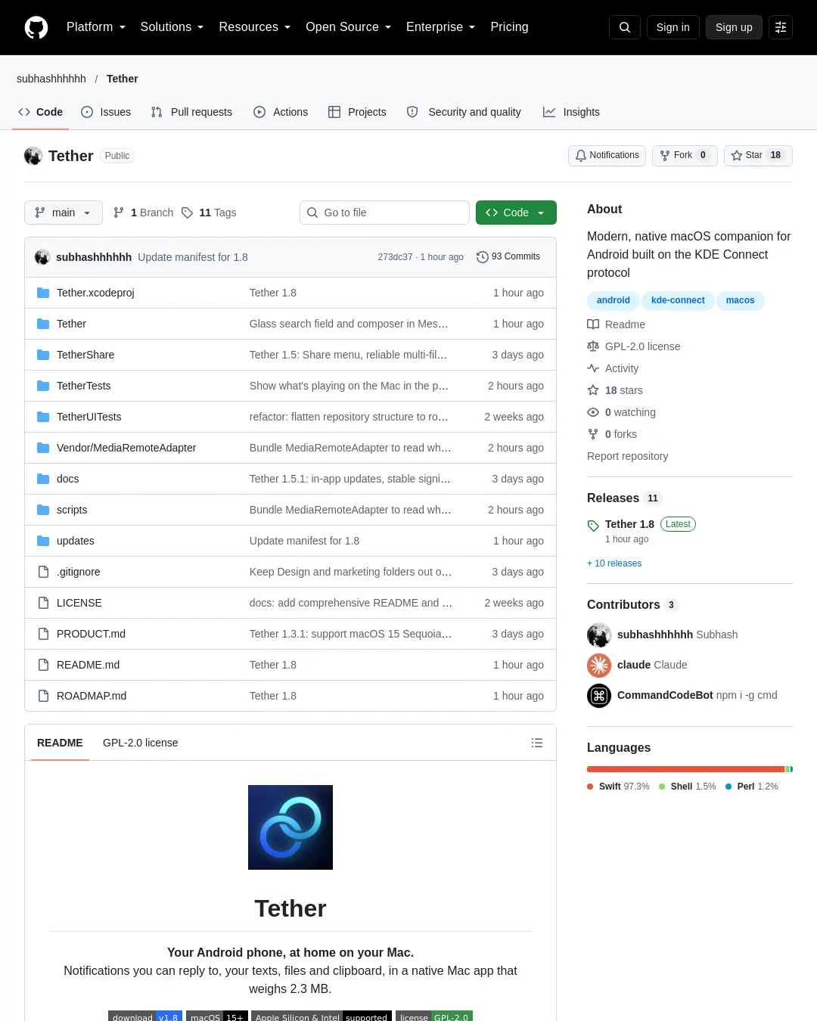Click the Swift 97.3% language entry
Screen dimensions: 817x1021
point(618,787)
